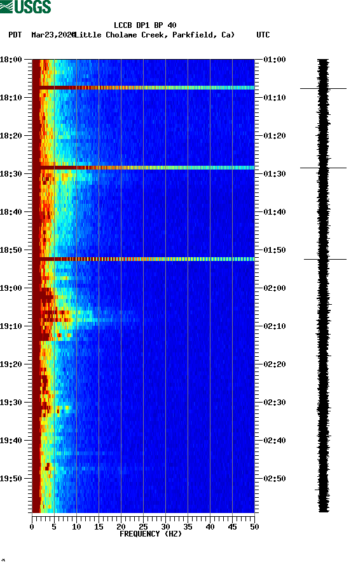This screenshot has width=351, height=567.
Task: Click the '18:10' PDT time label
Action: (11, 98)
